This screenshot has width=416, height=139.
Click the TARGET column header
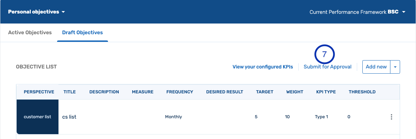tap(265, 92)
